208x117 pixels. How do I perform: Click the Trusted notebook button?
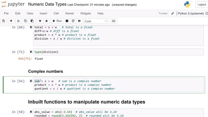163,13
